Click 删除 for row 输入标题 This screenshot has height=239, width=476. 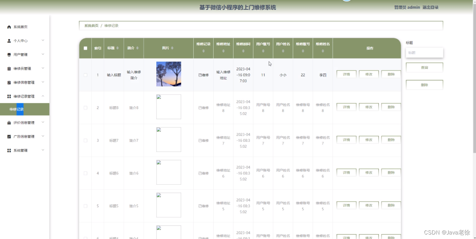(x=391, y=74)
